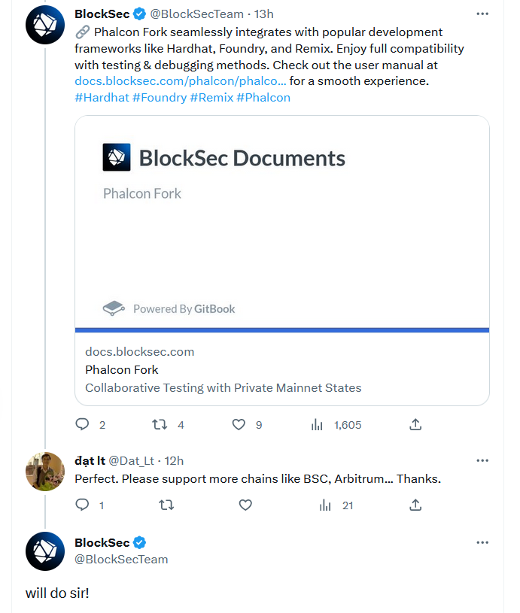Screen dimensions: 520x613
Task: Reply to đạt lt's comment
Action: click(82, 505)
